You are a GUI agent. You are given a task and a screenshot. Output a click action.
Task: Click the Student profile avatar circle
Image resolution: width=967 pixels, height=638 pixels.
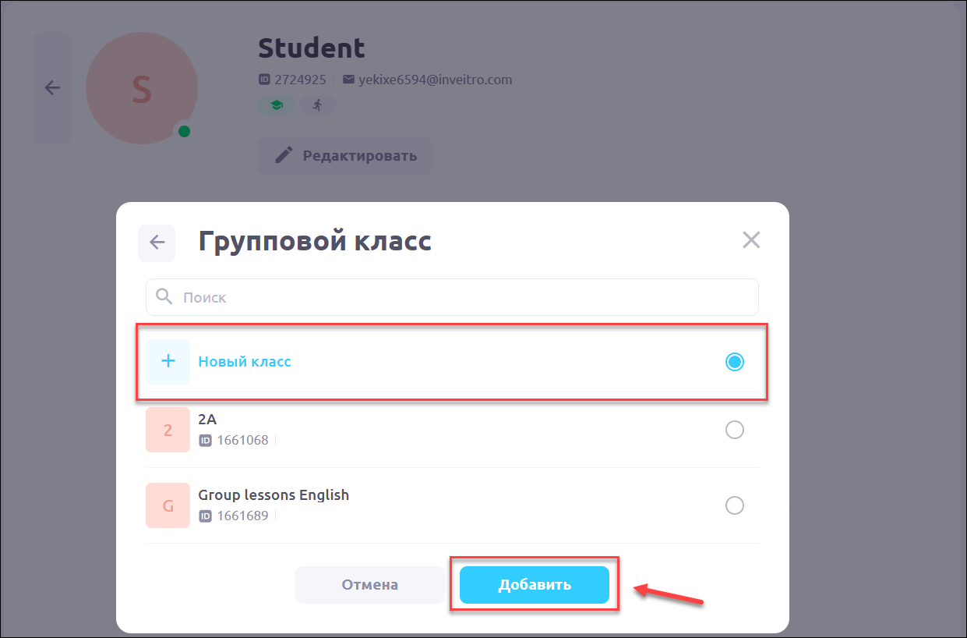pos(141,89)
